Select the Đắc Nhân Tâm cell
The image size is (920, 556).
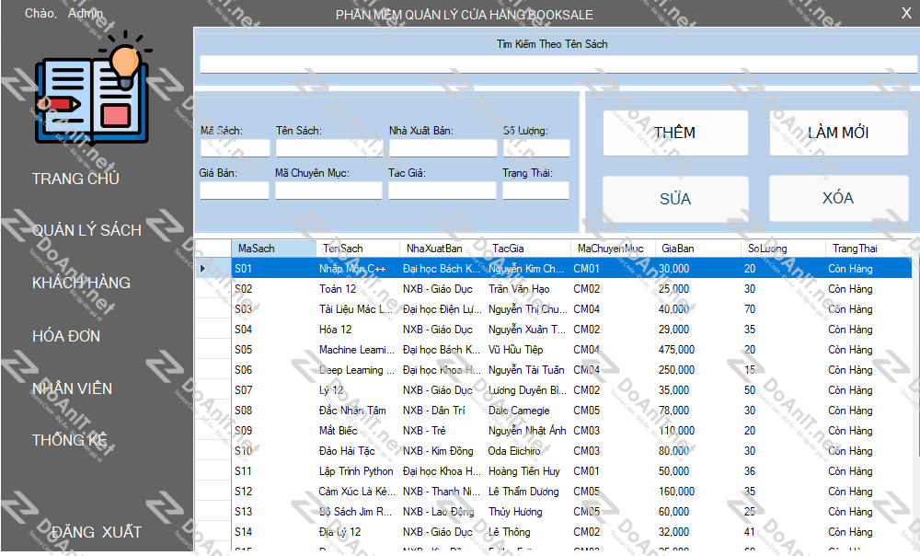(357, 411)
